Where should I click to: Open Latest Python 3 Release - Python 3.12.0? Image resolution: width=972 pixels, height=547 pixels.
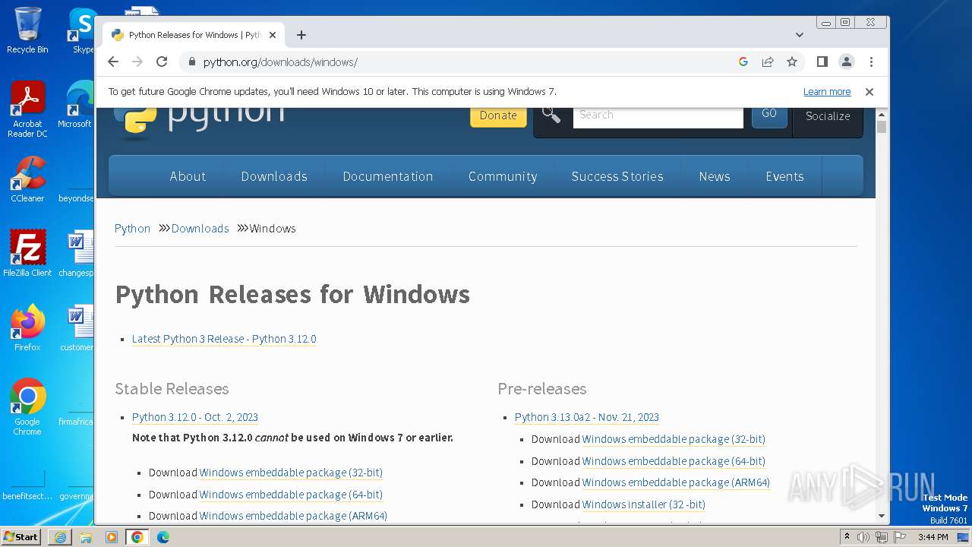pyautogui.click(x=224, y=339)
